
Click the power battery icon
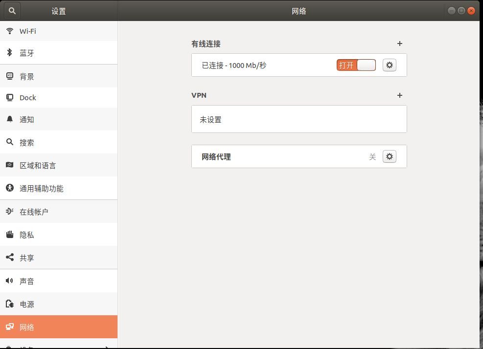pos(10,304)
